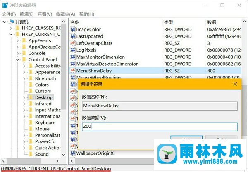Screen dimensions: 248x172
Task: Click the tree pane scroll up arrow
Action: point(63,21)
